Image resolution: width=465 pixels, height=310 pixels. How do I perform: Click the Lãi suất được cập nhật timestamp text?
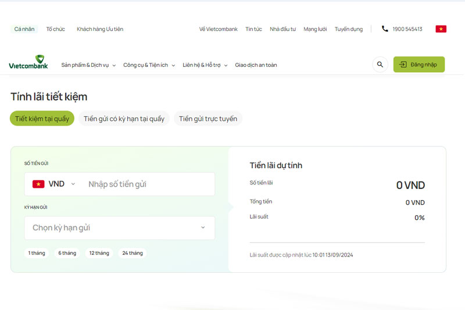click(x=301, y=255)
